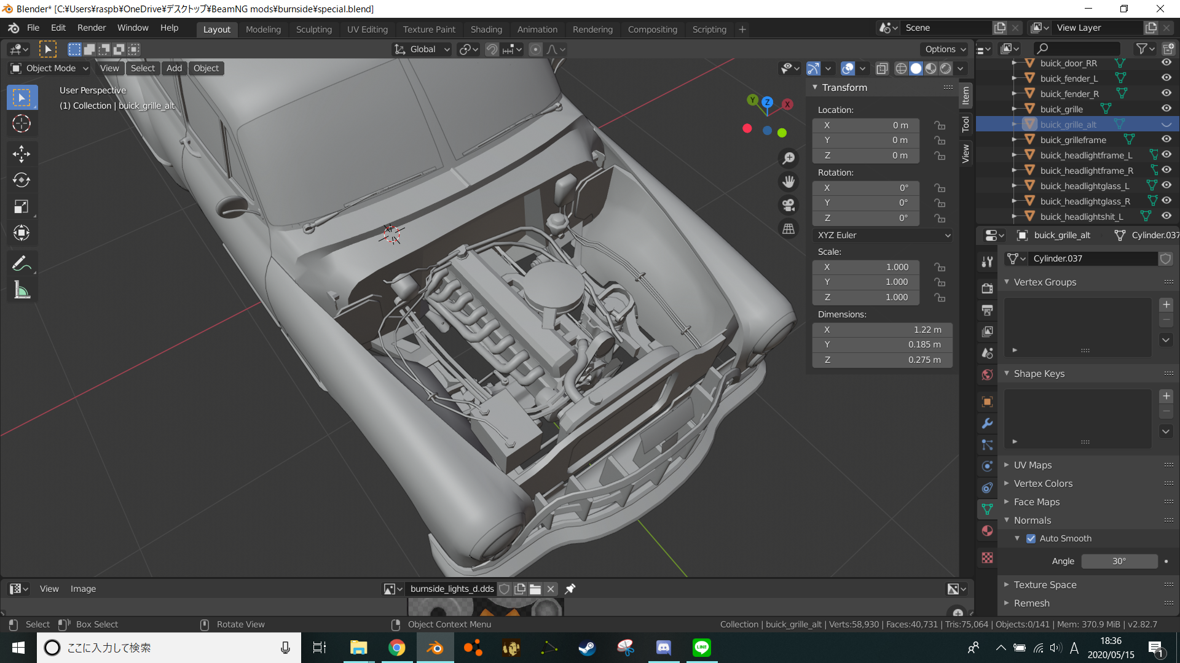Screen dimensions: 1180x663
Task: Click the Scale Y value field
Action: click(865, 282)
